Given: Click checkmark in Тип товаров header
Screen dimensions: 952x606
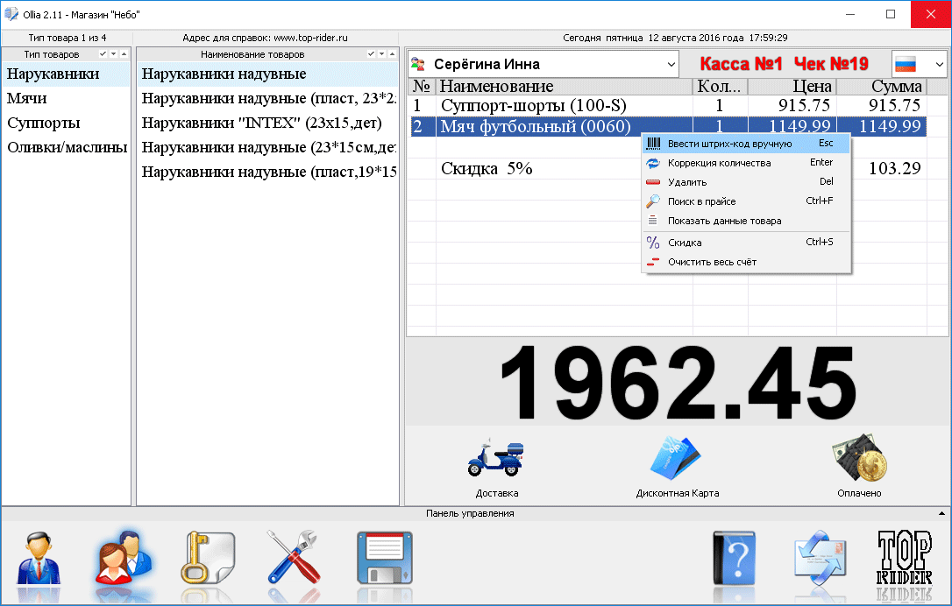Looking at the screenshot, I should coord(103,54).
